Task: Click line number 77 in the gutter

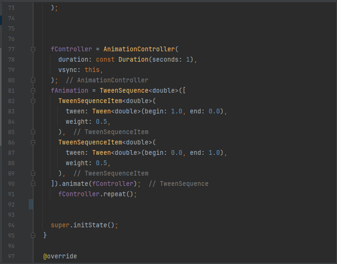Action: pyautogui.click(x=11, y=49)
